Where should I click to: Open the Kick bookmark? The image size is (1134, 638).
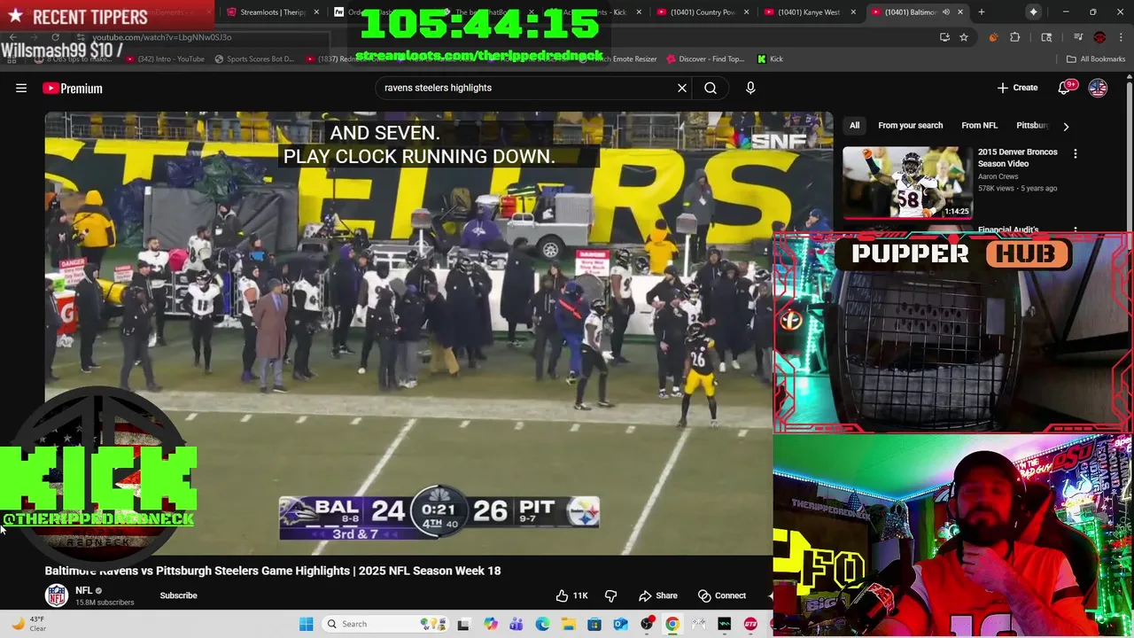[x=770, y=59]
